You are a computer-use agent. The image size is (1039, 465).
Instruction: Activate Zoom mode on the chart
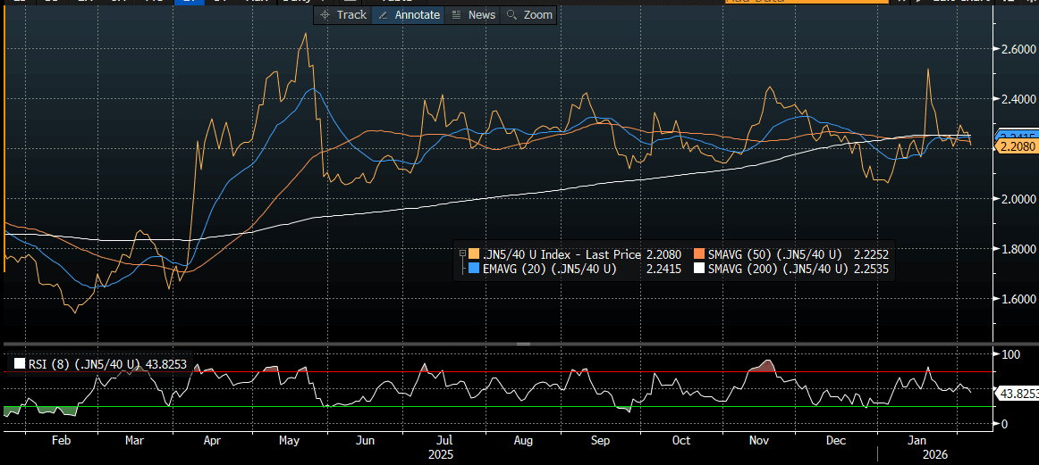point(528,14)
